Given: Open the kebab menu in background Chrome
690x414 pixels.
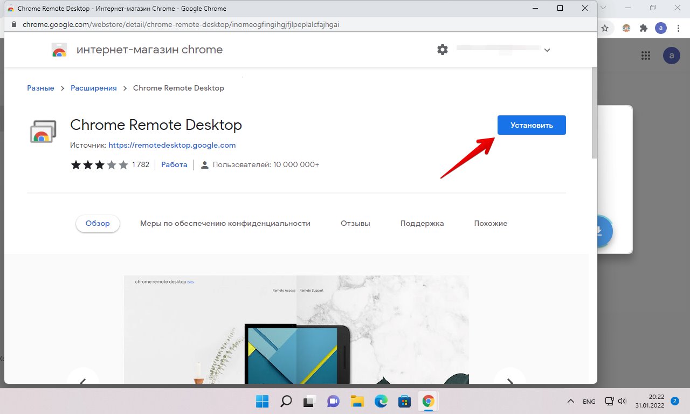Looking at the screenshot, I should tap(678, 28).
